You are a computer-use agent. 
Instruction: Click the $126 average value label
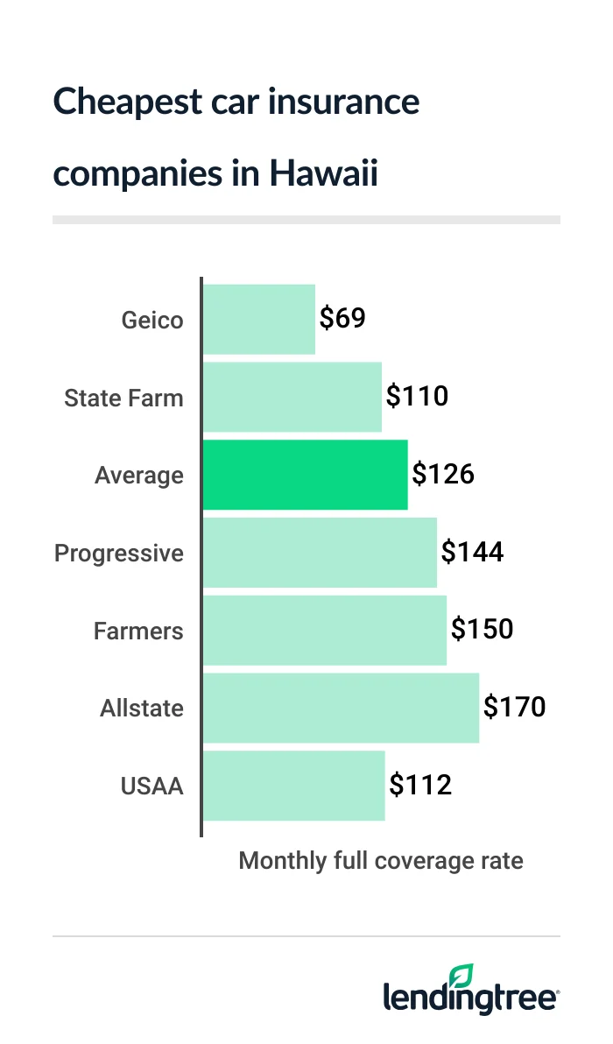point(443,475)
